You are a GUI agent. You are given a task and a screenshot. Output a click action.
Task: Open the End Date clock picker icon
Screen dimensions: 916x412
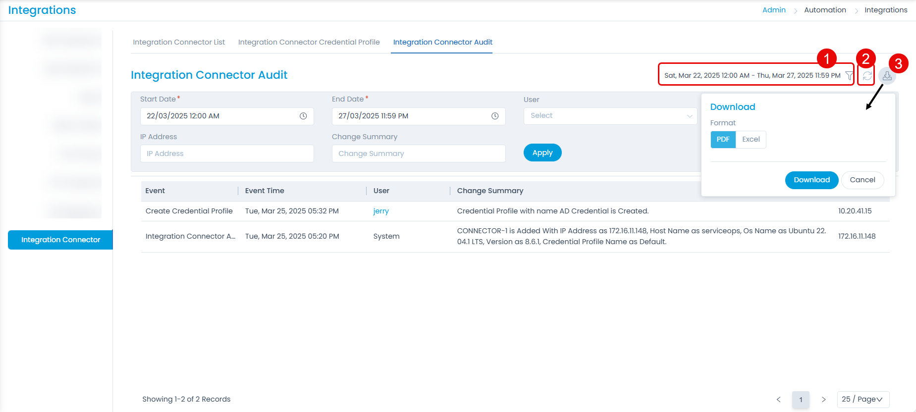pos(494,116)
